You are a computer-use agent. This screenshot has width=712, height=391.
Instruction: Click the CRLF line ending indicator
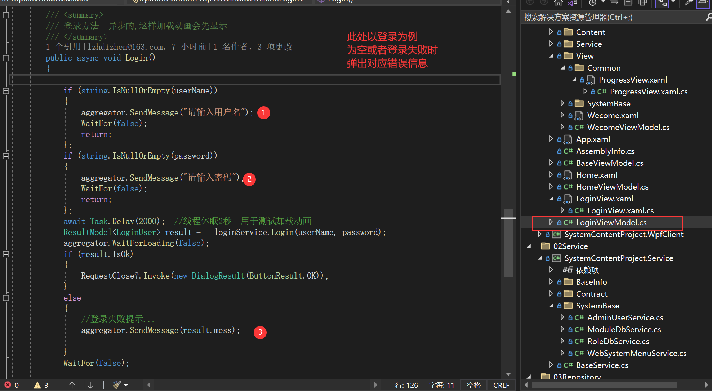click(x=501, y=385)
